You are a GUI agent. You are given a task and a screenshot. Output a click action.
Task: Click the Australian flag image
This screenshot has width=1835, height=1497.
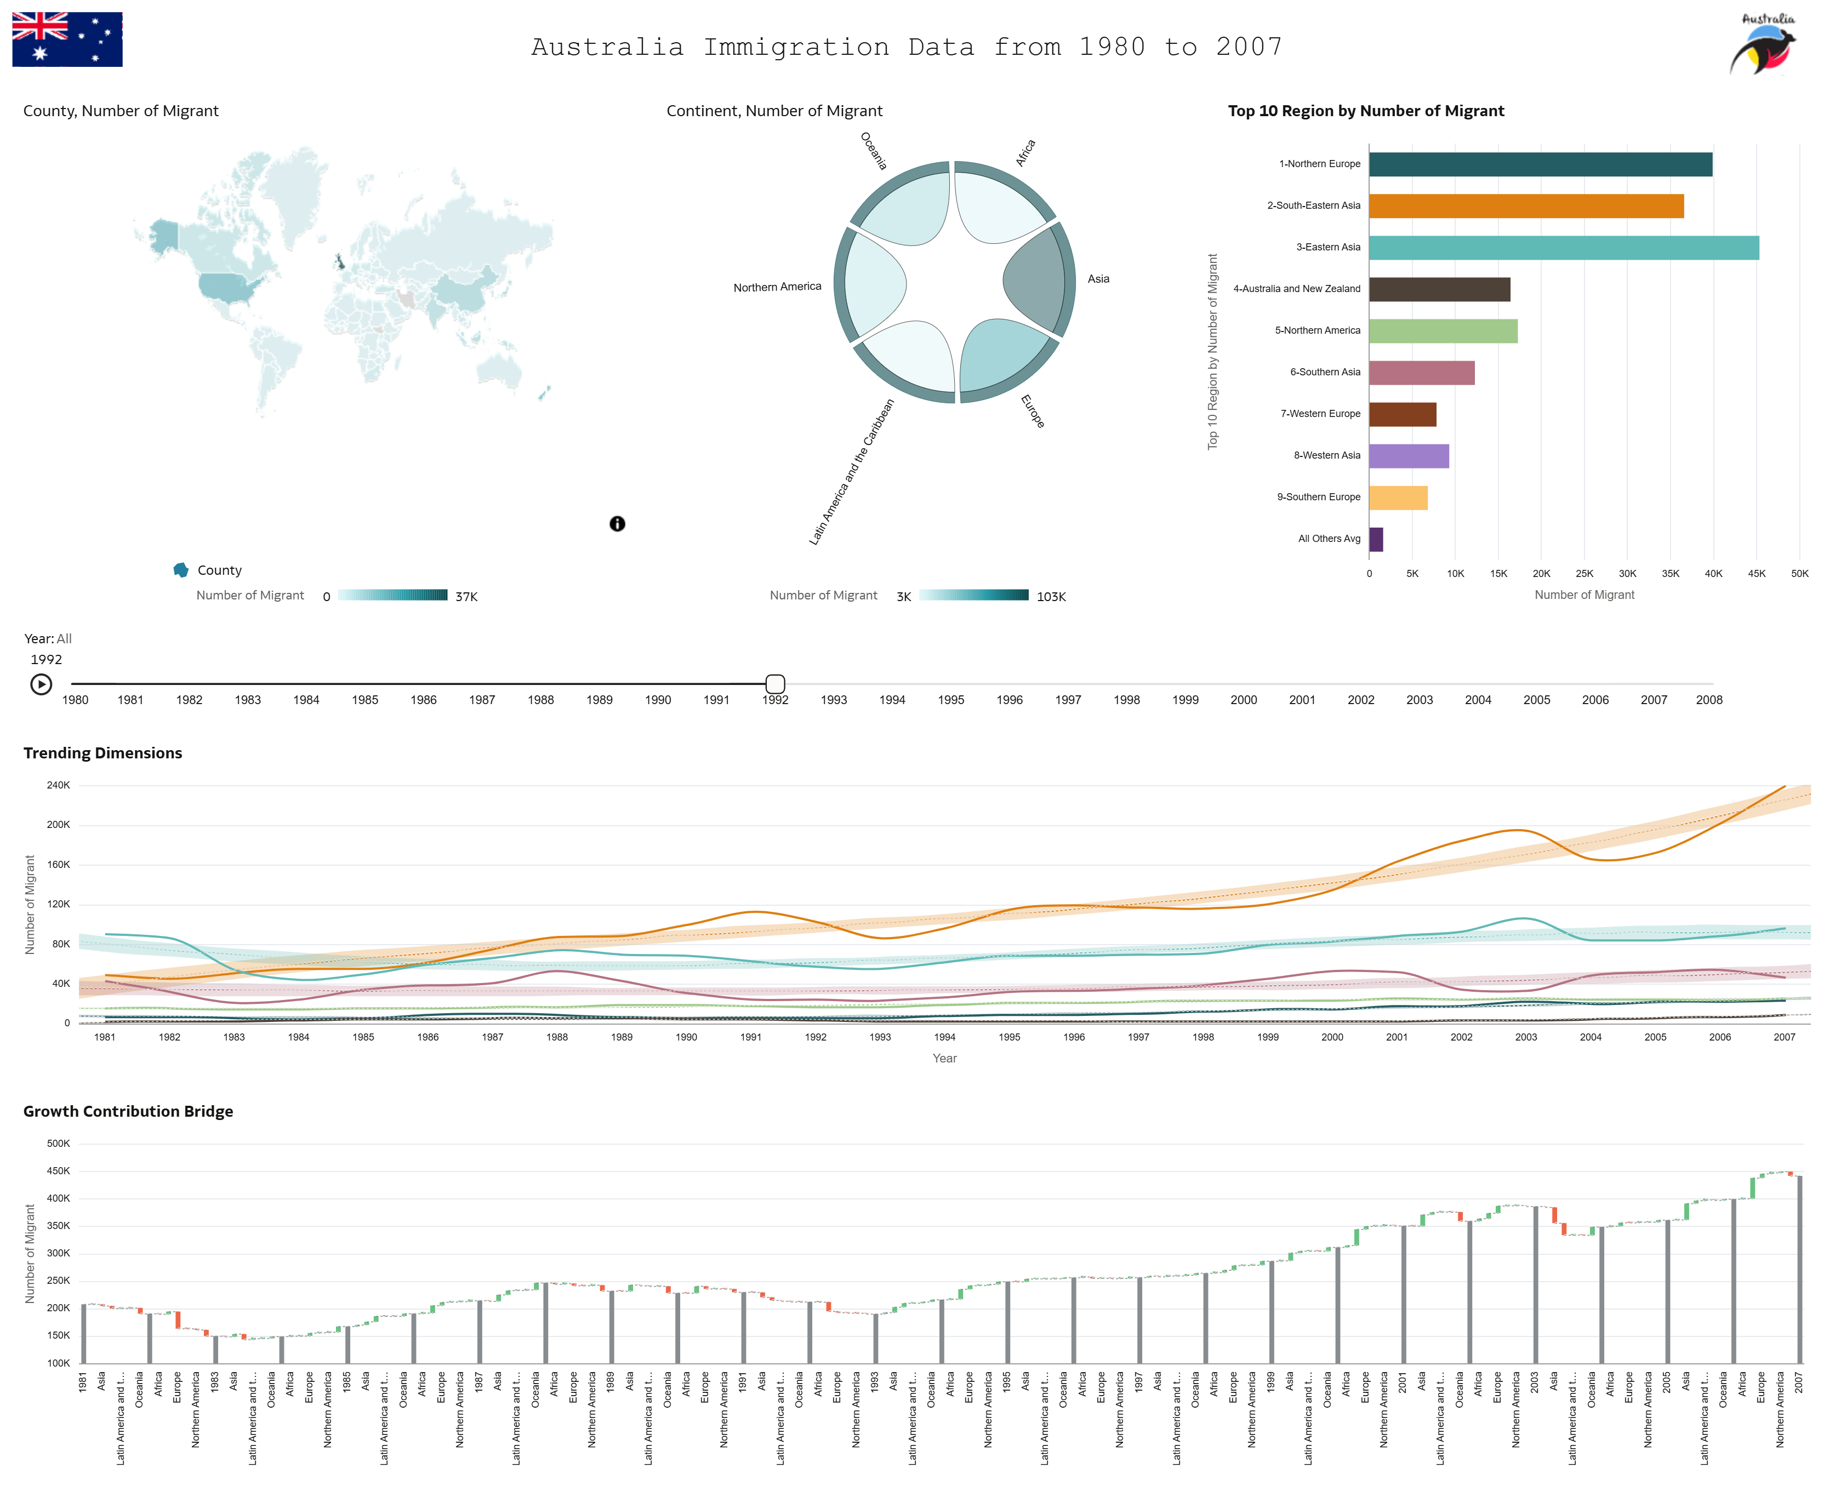pyautogui.click(x=67, y=39)
